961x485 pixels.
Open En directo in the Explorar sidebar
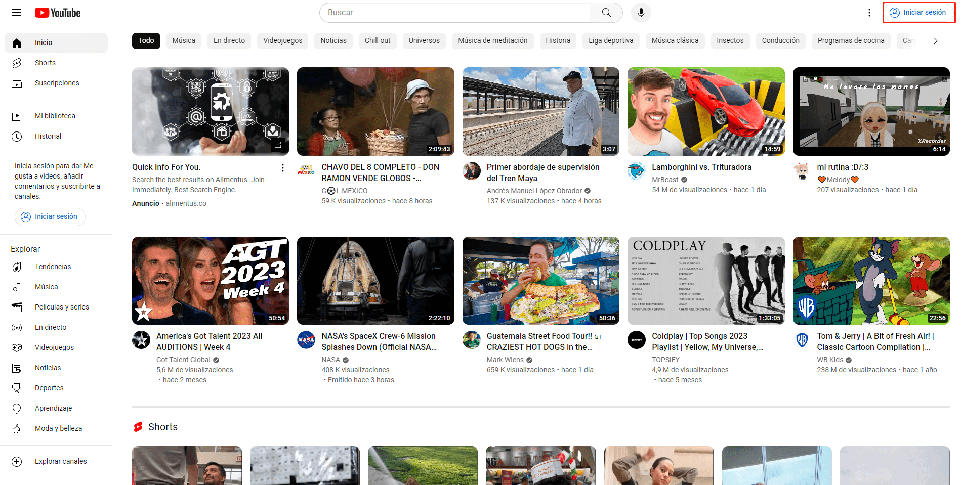(56, 327)
